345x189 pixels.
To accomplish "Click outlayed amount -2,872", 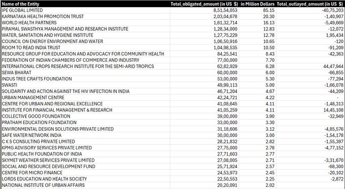I will click(x=337, y=179).
